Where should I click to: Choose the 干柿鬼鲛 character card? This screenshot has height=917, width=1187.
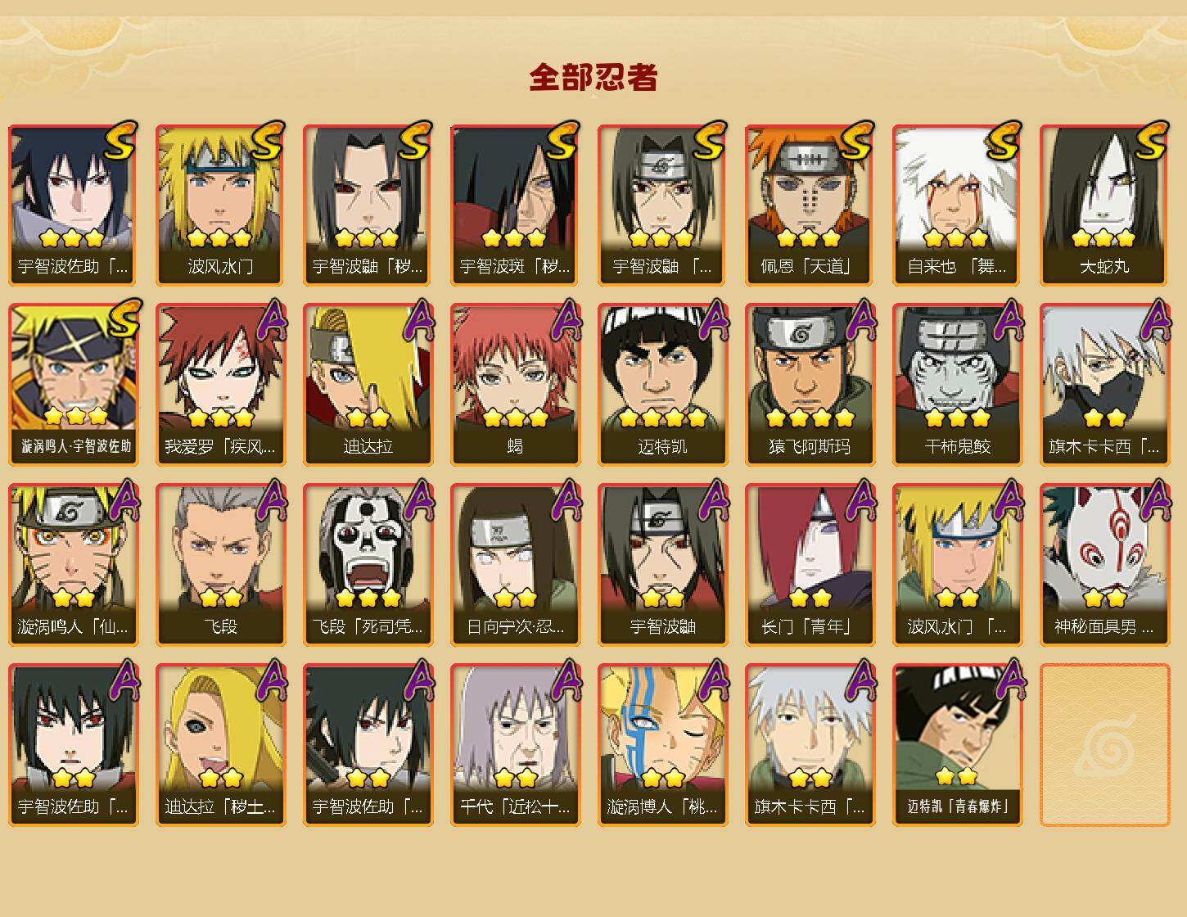(957, 385)
